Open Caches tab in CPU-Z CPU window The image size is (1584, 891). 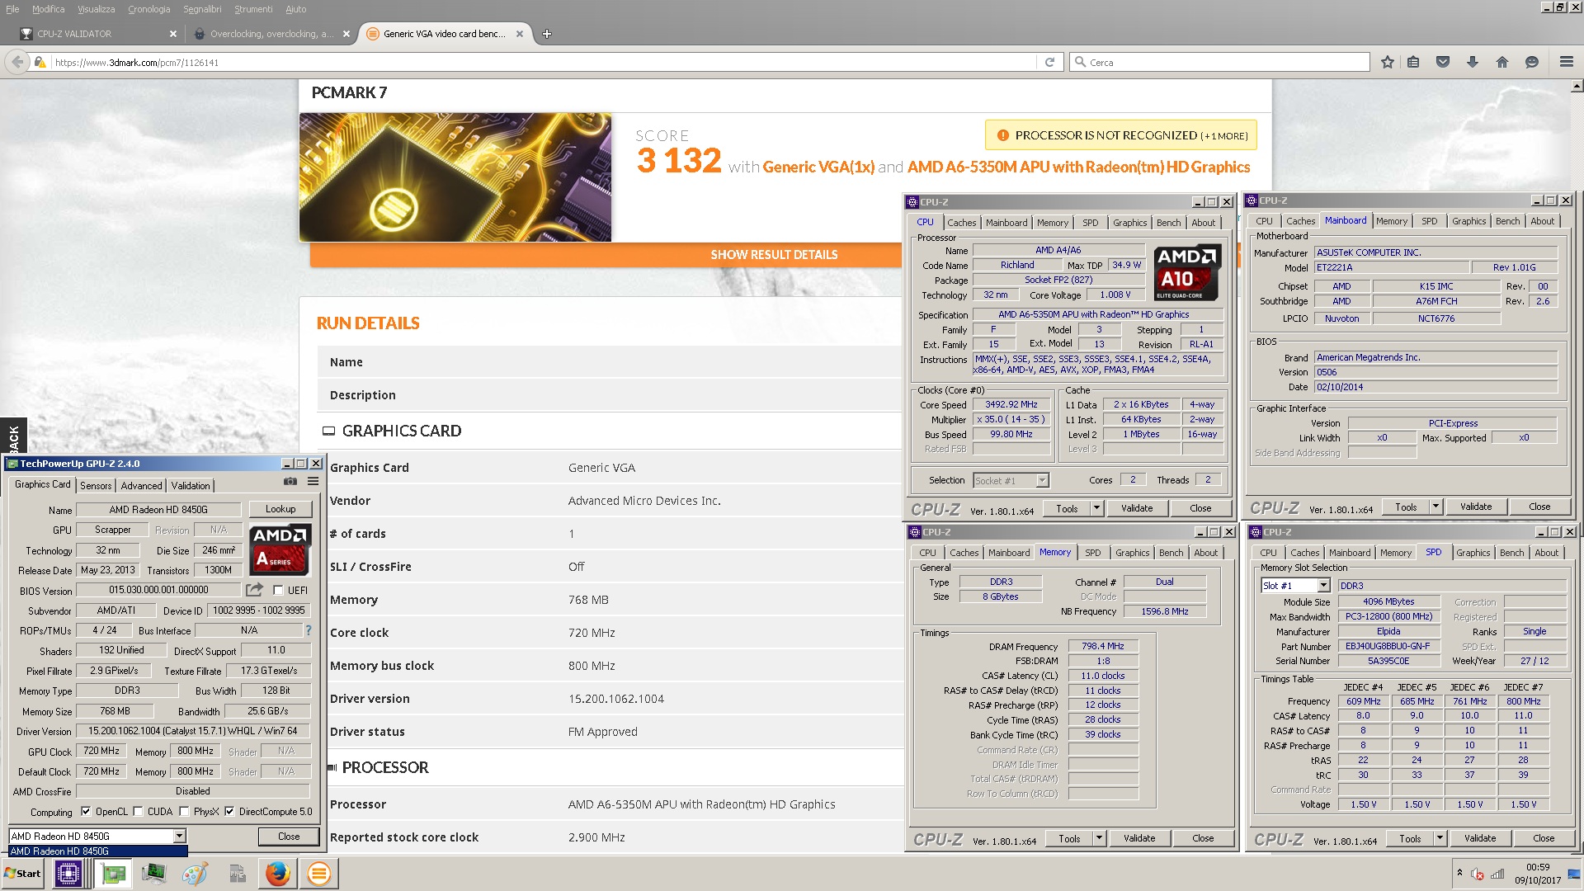tap(962, 223)
